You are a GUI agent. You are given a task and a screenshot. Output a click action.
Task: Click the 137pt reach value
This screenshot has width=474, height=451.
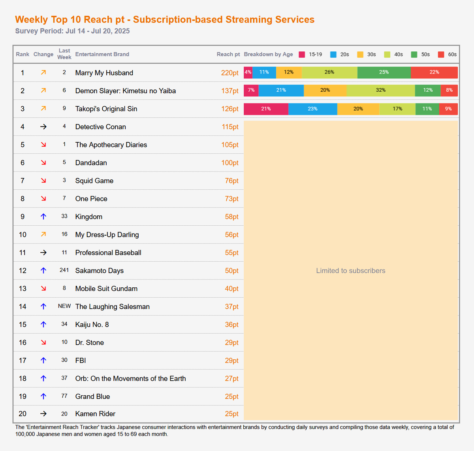tap(230, 91)
